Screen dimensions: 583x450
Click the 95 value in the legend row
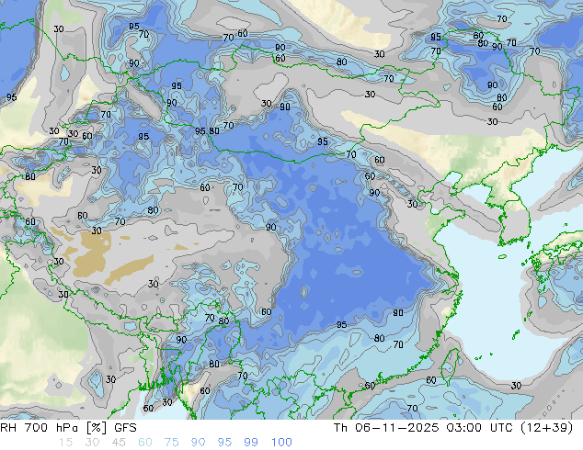click(224, 443)
